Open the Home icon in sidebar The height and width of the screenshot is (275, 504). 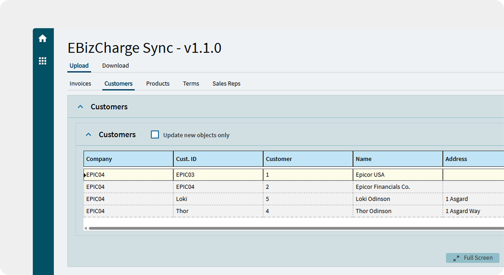(x=42, y=39)
